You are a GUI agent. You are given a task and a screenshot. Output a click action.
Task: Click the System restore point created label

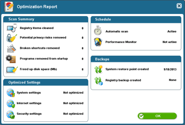click(127, 69)
